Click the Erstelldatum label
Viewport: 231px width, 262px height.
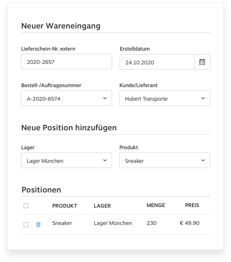click(135, 49)
